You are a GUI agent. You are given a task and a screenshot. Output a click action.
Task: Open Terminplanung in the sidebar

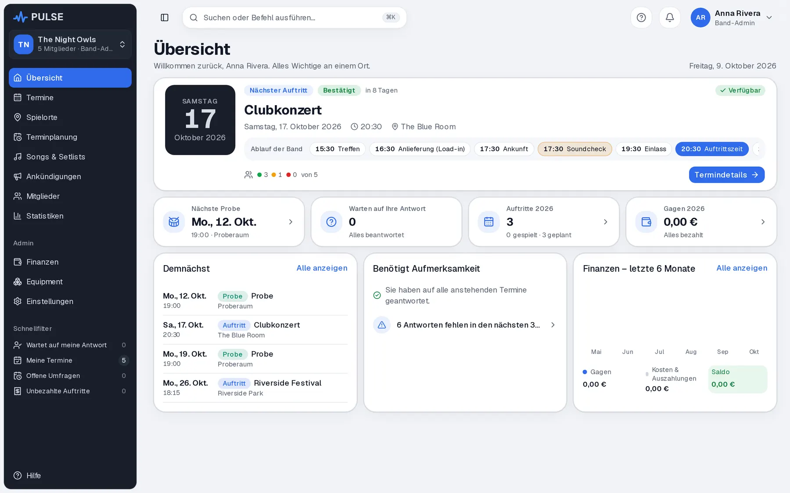(70, 137)
